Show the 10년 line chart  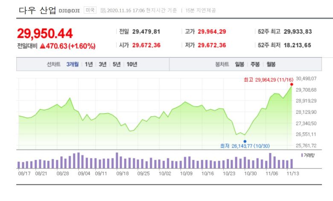tap(132, 64)
